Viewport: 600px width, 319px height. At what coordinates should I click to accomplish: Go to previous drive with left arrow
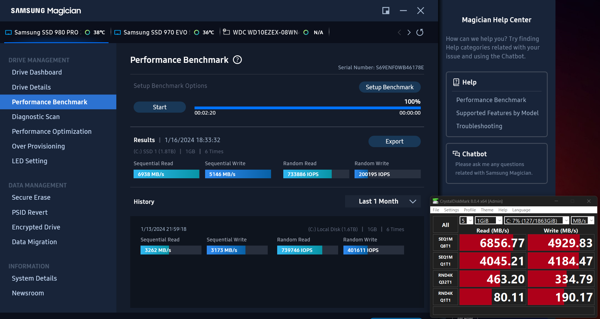click(x=399, y=33)
